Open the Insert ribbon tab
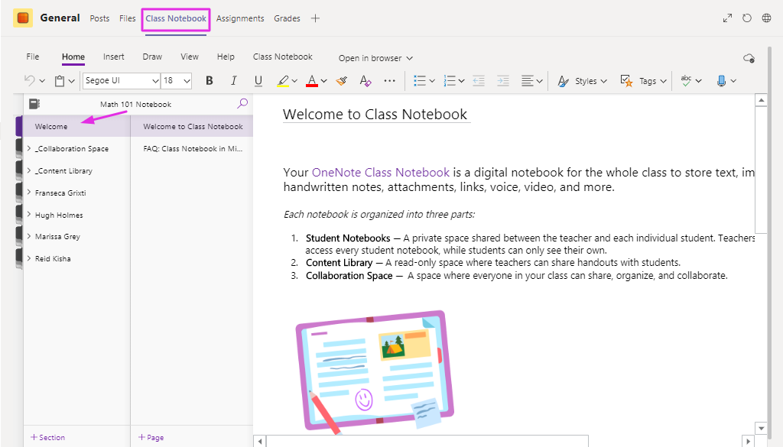The image size is (783, 447). click(x=114, y=57)
